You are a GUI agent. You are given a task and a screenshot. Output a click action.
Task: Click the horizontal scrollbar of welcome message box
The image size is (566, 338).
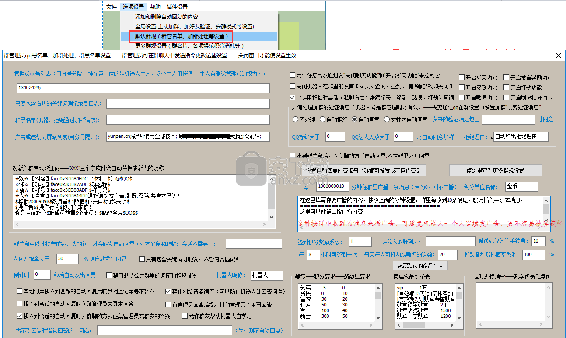tap(140, 225)
